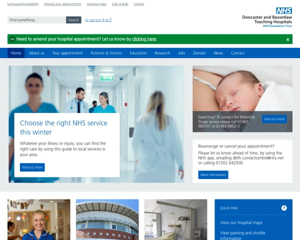Open the Hospital maps top link
300x240 pixels.
(x=96, y=4)
